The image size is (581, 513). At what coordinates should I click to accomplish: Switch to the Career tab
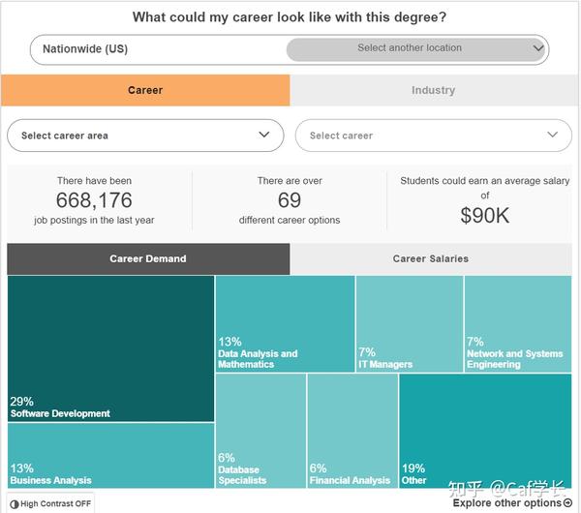pos(145,90)
